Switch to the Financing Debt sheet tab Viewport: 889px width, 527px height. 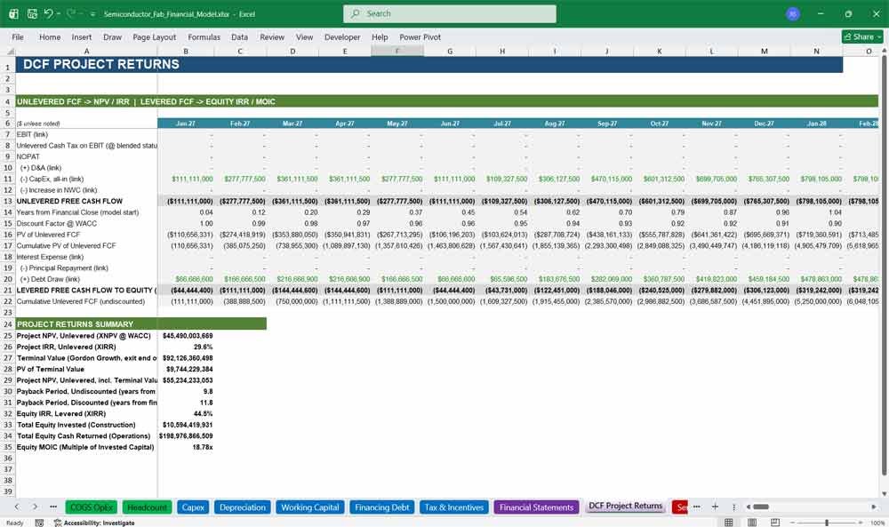pyautogui.click(x=381, y=507)
